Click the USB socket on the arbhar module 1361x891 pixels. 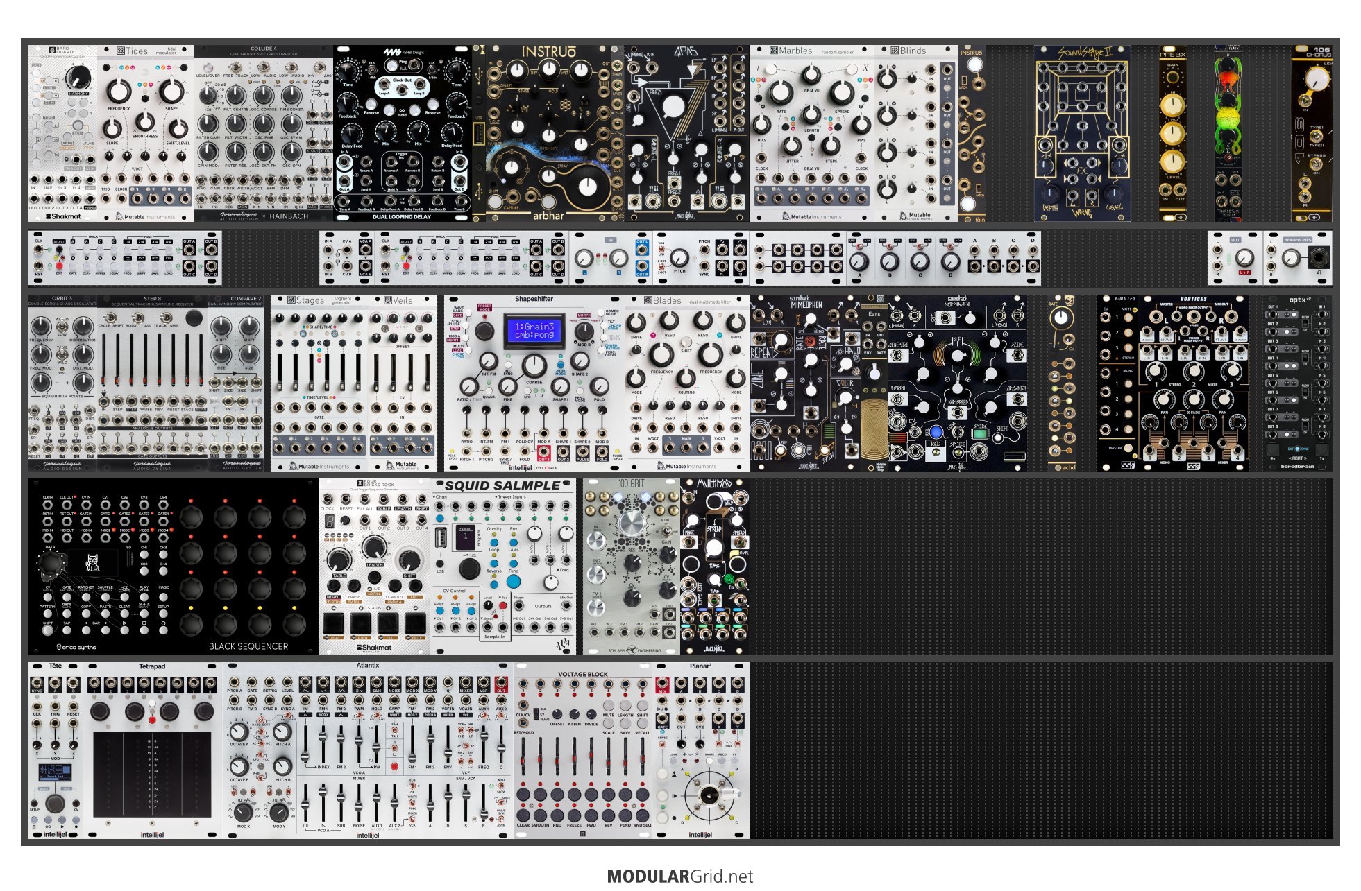click(478, 134)
